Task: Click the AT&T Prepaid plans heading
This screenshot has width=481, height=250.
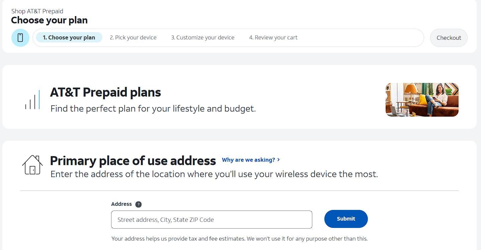Action: [105, 92]
